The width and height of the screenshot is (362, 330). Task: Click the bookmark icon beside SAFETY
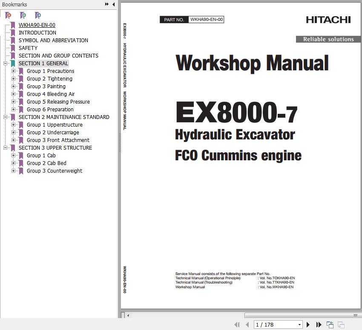point(13,48)
